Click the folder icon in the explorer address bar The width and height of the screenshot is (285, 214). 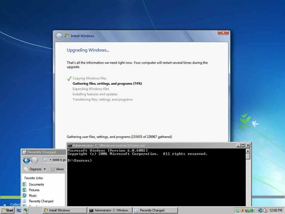coord(45,160)
